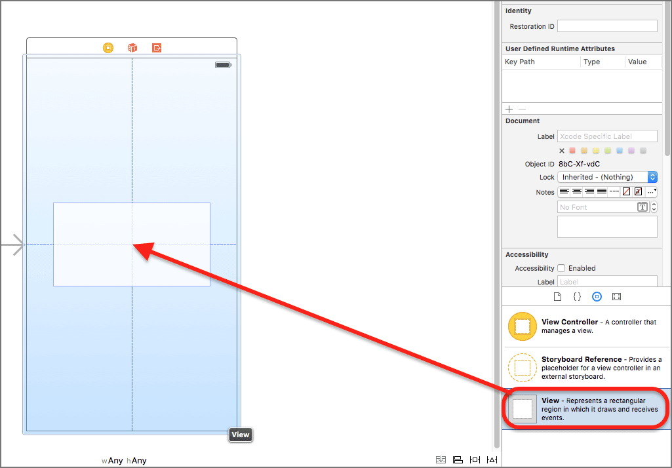Switch to the Code Snippet library tab
672x468 pixels.
577,296
